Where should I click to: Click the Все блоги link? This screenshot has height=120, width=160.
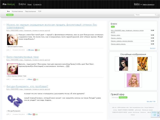153,48
